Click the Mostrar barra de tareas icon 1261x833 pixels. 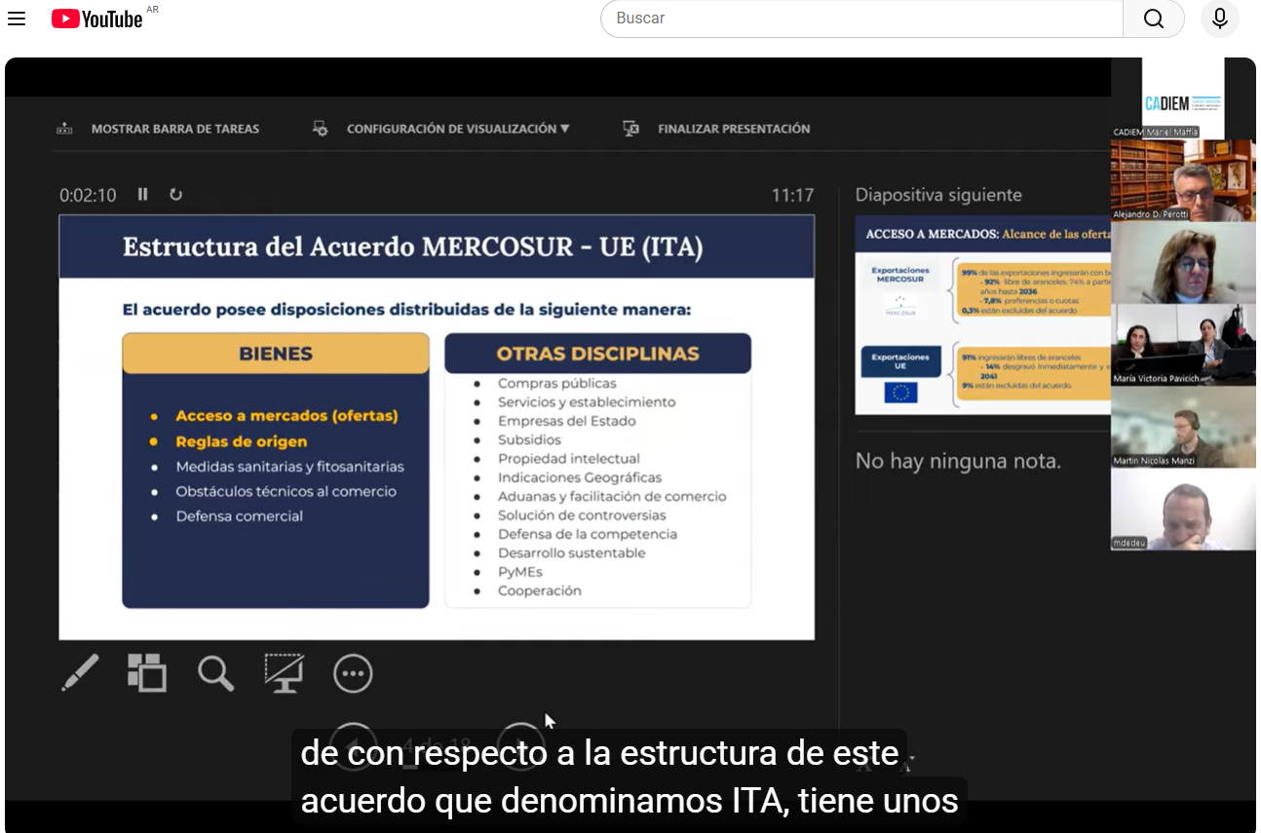click(x=64, y=129)
